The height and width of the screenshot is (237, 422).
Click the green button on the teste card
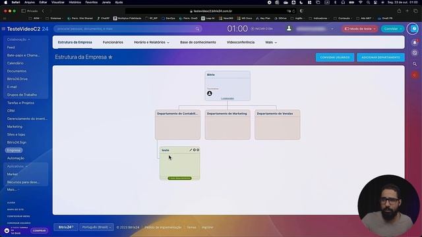click(179, 178)
